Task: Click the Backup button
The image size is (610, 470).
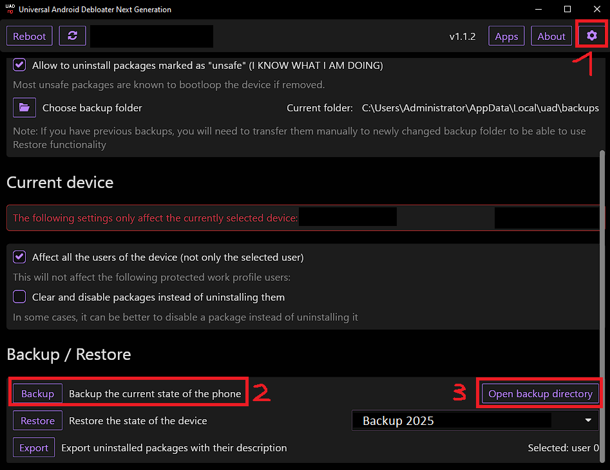Action: (x=37, y=393)
